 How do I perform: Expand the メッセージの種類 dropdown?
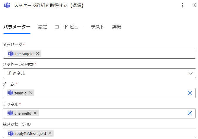pos(99,73)
